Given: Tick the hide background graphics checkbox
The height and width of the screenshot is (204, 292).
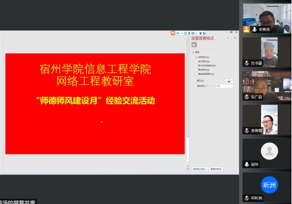Looking at the screenshot, I should pos(196,74).
